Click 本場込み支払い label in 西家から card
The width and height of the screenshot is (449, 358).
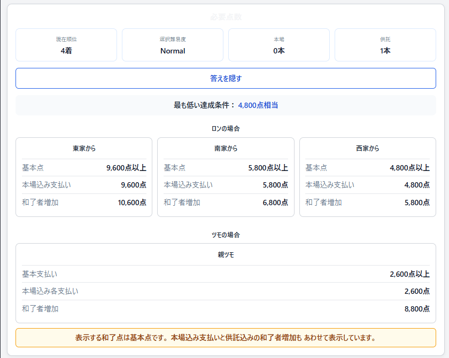tap(330, 185)
